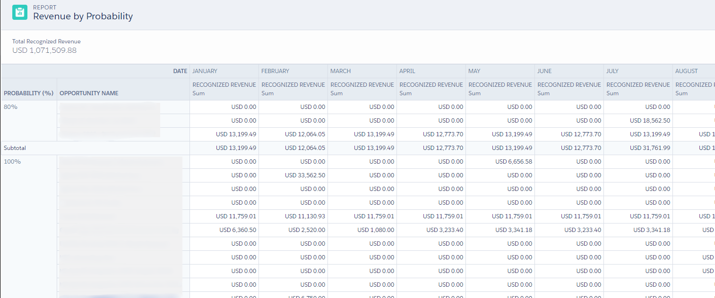Click the REPORT label above the title

coord(44,8)
